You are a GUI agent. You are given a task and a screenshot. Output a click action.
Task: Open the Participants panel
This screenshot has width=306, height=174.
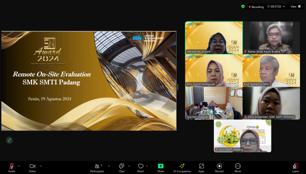point(97,168)
